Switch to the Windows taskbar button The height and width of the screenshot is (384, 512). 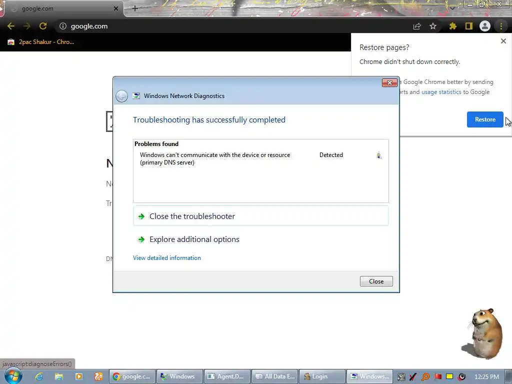(179, 376)
